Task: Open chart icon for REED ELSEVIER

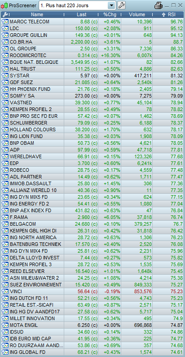Action: pyautogui.click(x=5, y=271)
